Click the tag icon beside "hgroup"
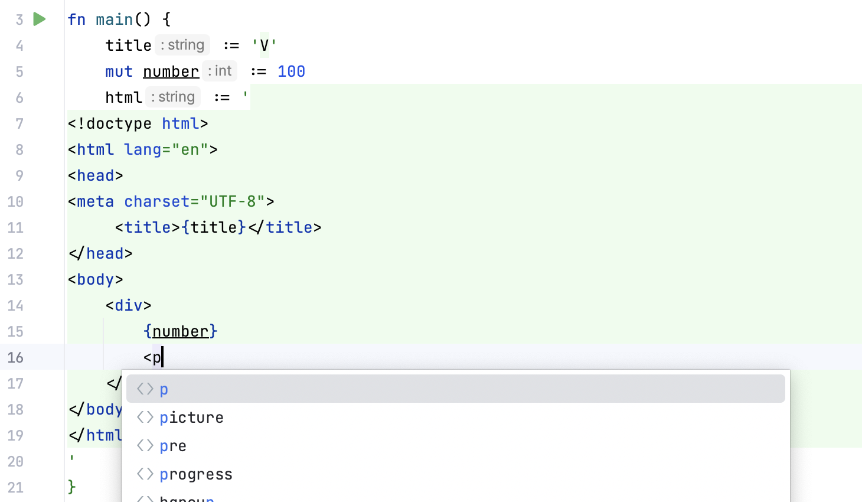The image size is (862, 502). click(x=145, y=499)
